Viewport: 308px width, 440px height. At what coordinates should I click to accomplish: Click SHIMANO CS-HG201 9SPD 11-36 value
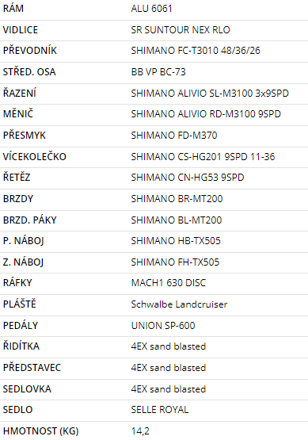pos(203,157)
